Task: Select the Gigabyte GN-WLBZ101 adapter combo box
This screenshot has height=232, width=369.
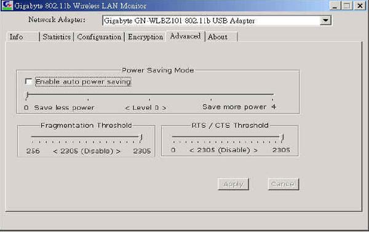Action: [x=216, y=21]
